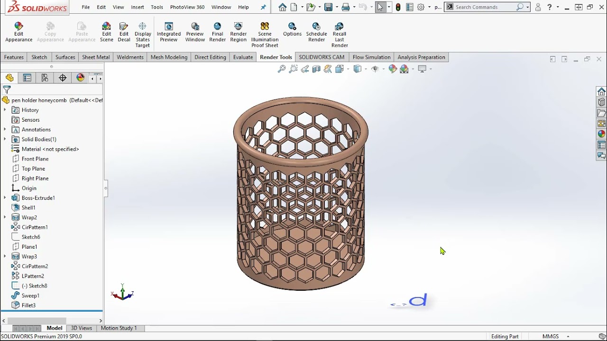Click the MMGS unit system status

(x=551, y=336)
